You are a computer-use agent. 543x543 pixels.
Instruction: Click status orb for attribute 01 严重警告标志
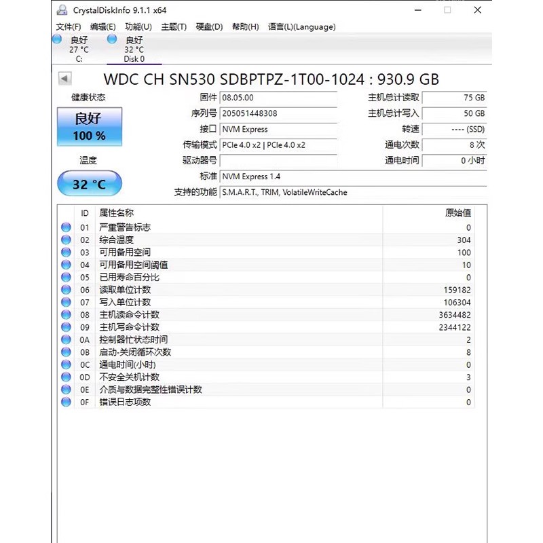coord(66,227)
